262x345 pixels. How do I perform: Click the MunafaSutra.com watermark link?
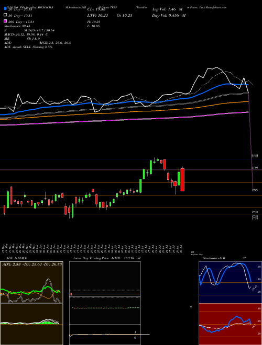[x=216, y=7]
